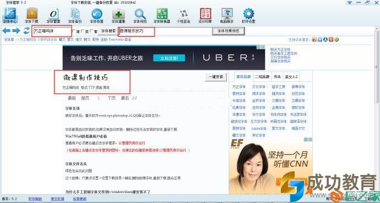
Task: Open the 字体下载 font download tool
Action: click(32, 15)
